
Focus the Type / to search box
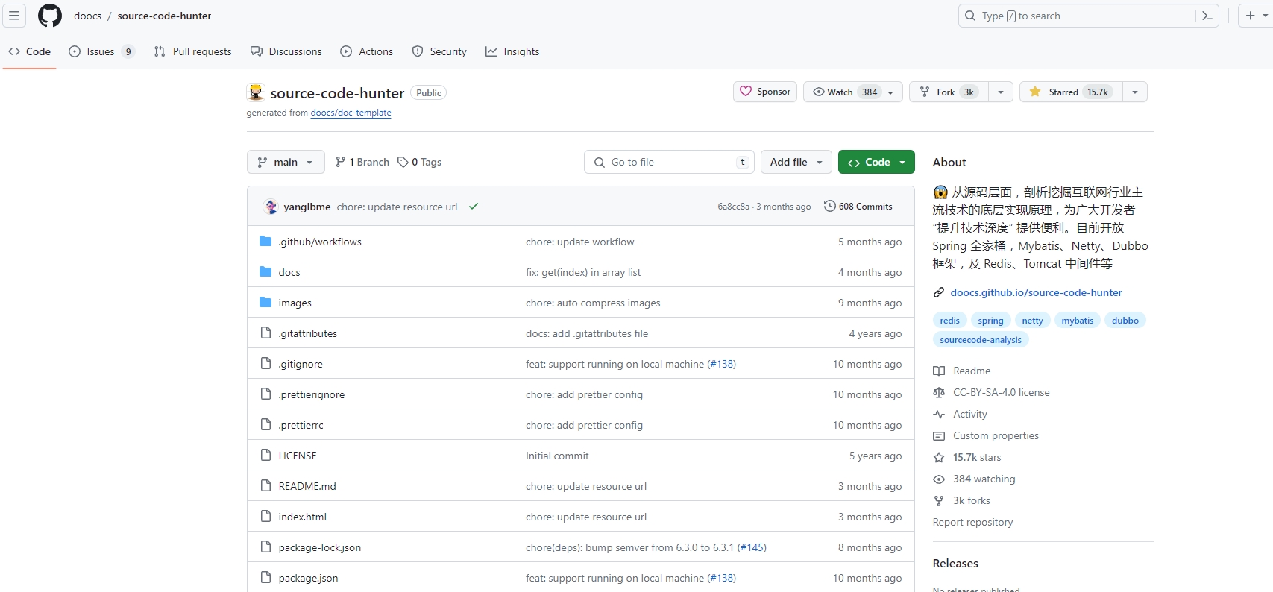(1078, 16)
